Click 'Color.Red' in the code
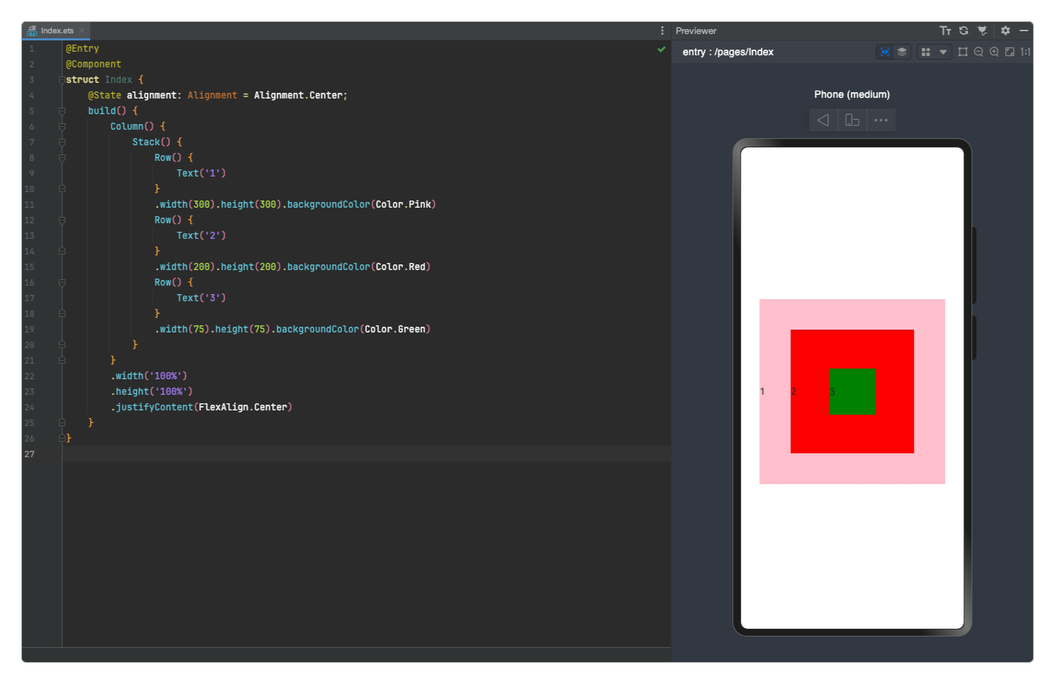 [x=401, y=267]
